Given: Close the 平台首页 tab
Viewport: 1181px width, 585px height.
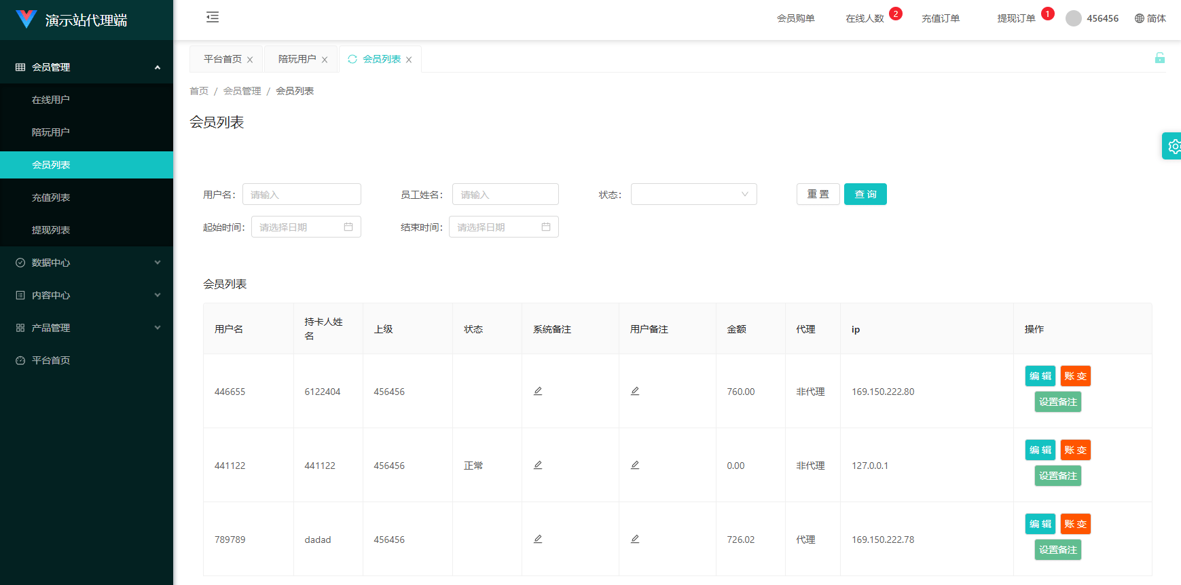Looking at the screenshot, I should pos(250,60).
